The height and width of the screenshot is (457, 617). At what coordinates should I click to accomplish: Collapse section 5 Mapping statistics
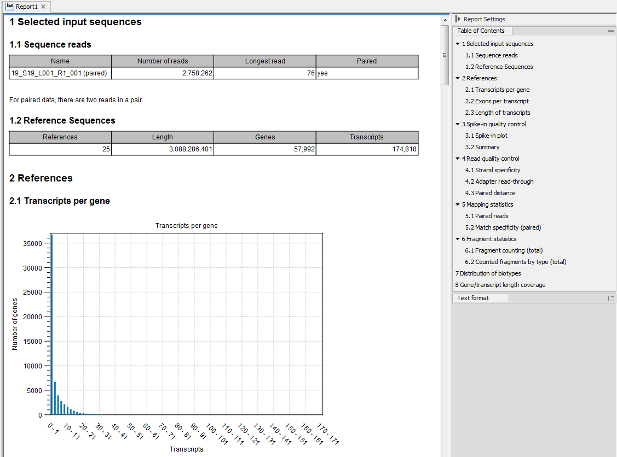coord(458,204)
